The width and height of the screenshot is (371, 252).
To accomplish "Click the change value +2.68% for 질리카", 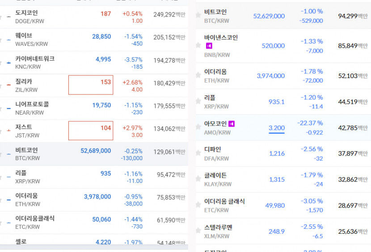I will point(132,83).
